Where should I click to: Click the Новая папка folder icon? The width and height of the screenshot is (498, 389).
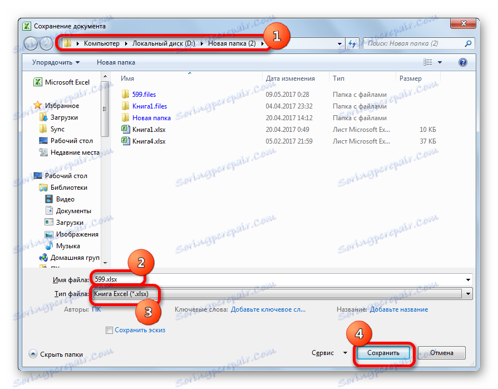coord(125,117)
